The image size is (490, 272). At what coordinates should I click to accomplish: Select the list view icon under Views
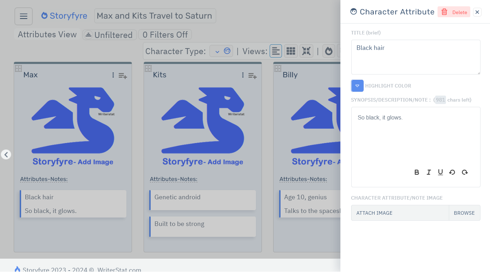tap(276, 51)
